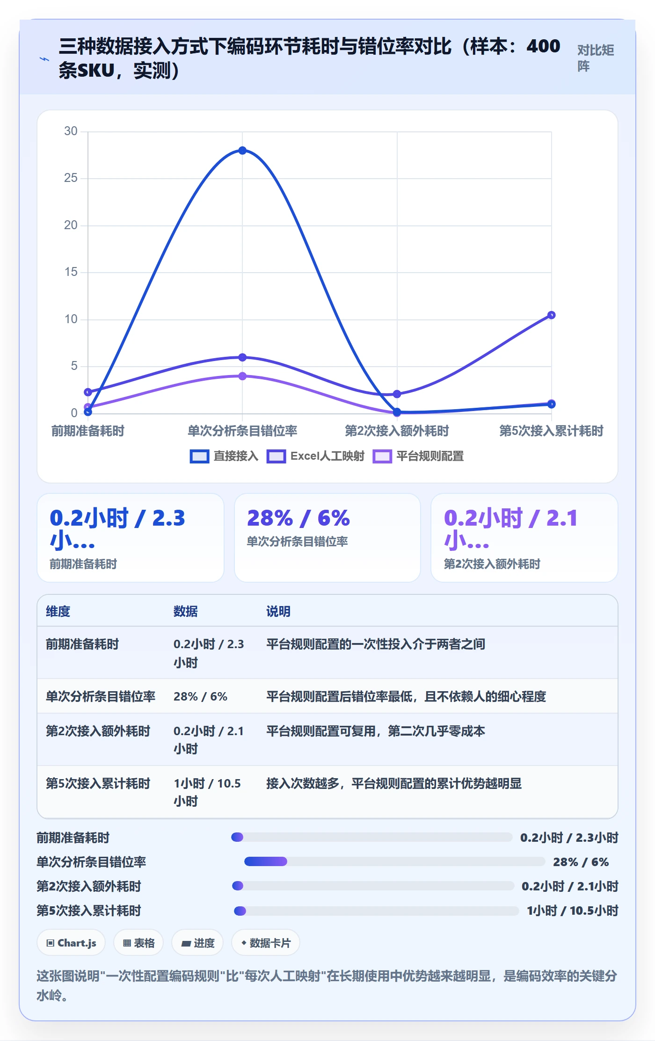Click the 第5次接入累计耗时 x-axis label

(552, 431)
